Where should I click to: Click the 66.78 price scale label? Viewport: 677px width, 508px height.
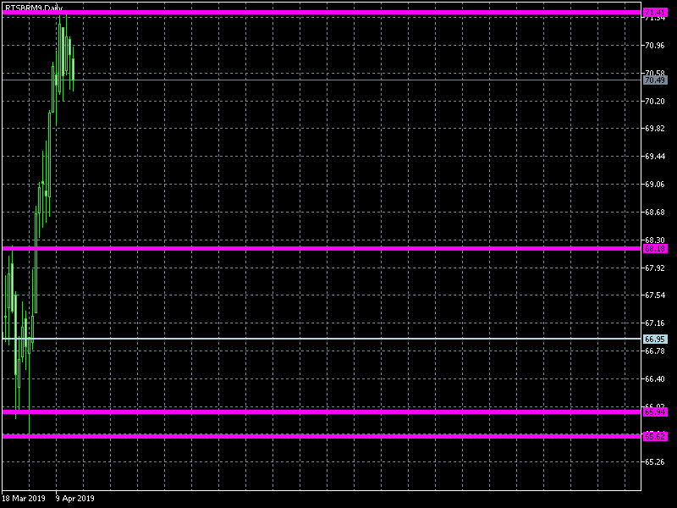pos(654,351)
